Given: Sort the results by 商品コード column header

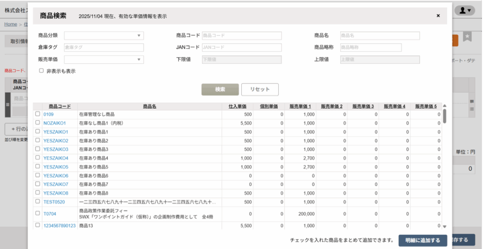Looking at the screenshot, I should coord(60,106).
